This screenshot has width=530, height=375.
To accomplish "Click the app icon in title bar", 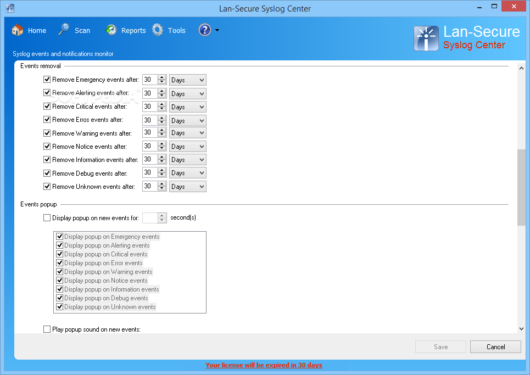I will [10, 8].
